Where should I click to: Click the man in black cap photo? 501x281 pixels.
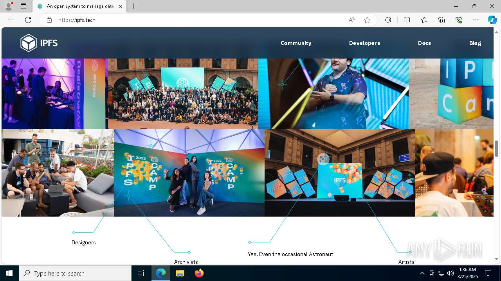click(x=454, y=173)
